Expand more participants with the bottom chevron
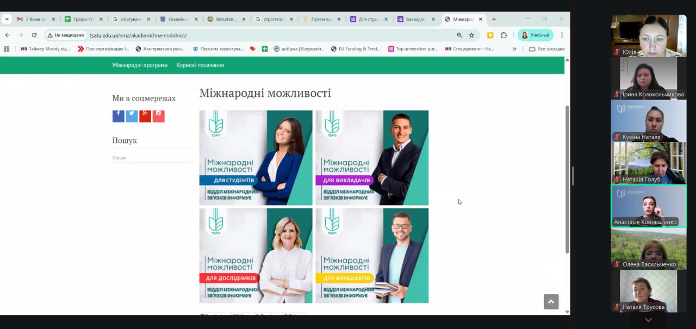The width and height of the screenshot is (696, 329). coord(648,320)
